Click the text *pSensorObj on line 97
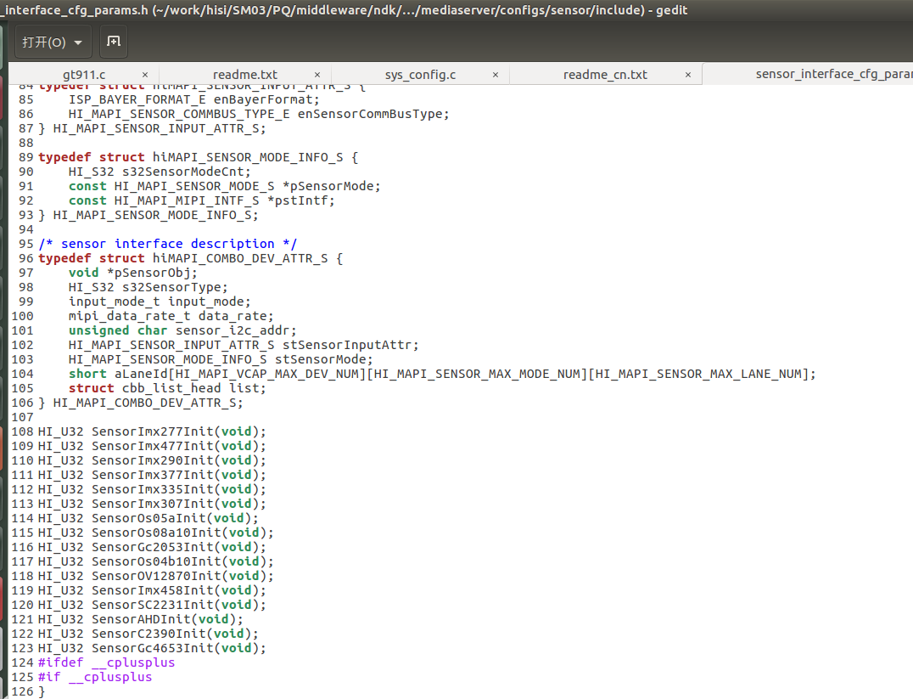 [149, 273]
